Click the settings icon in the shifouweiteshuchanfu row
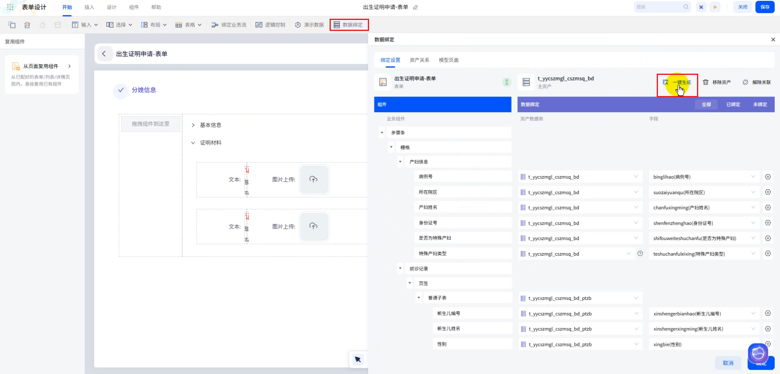Image resolution: width=780 pixels, height=374 pixels. pyautogui.click(x=768, y=238)
